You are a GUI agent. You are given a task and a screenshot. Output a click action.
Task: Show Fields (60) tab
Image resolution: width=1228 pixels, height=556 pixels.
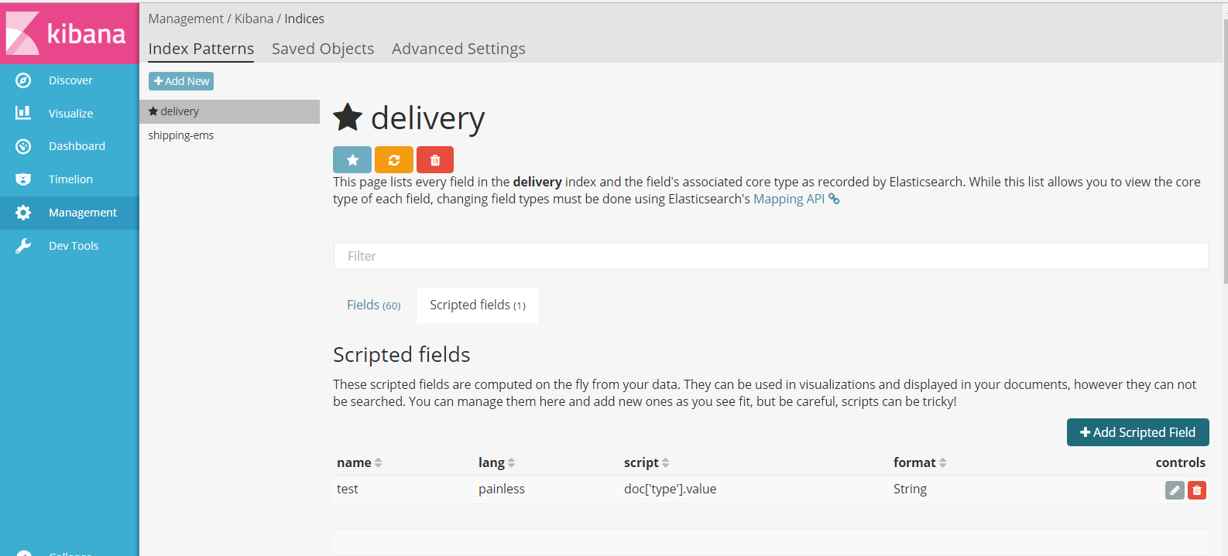click(374, 305)
